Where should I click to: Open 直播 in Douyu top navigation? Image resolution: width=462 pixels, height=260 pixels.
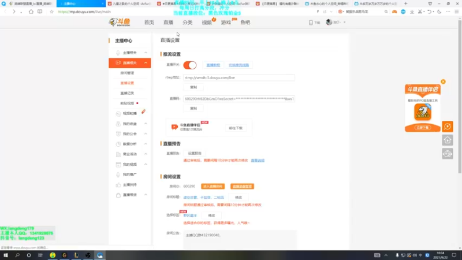[168, 23]
